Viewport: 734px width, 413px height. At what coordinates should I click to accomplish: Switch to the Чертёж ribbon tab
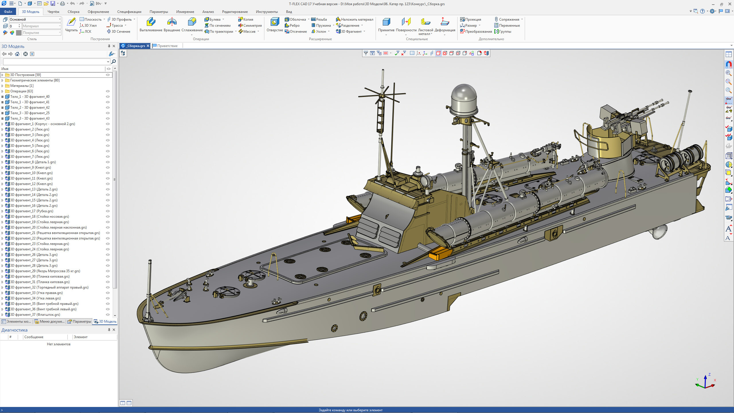53,12
